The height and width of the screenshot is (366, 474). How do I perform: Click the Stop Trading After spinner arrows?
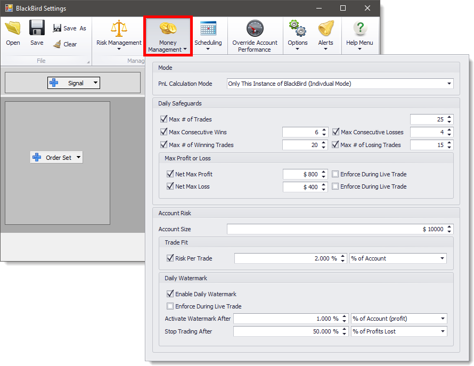point(344,331)
